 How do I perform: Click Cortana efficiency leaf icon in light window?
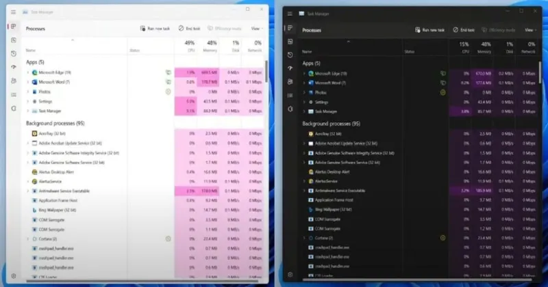click(x=168, y=238)
